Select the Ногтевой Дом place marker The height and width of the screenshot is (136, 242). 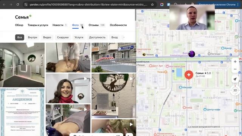[x=175, y=66]
